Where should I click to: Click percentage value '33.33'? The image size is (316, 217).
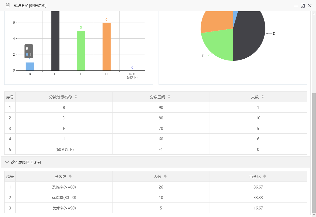pyautogui.click(x=258, y=197)
